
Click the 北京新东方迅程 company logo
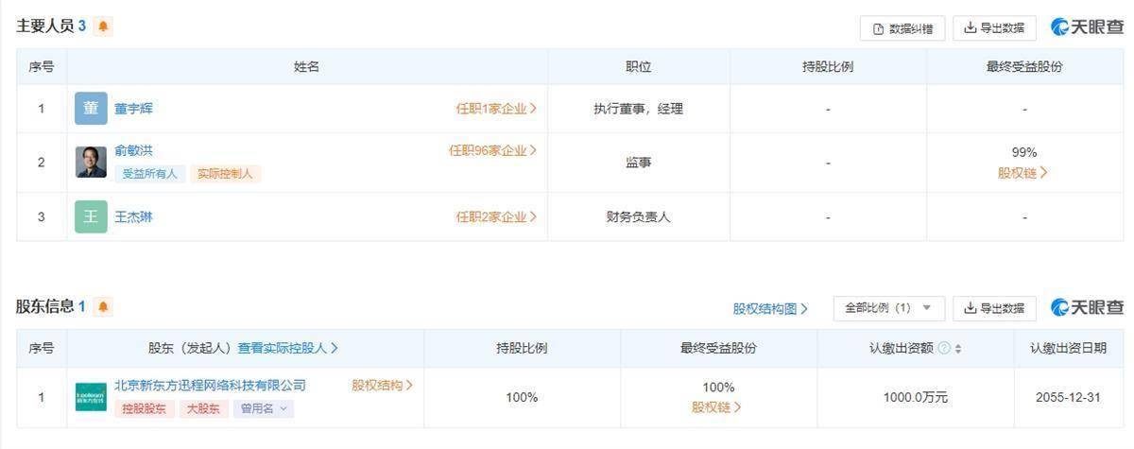coord(91,397)
